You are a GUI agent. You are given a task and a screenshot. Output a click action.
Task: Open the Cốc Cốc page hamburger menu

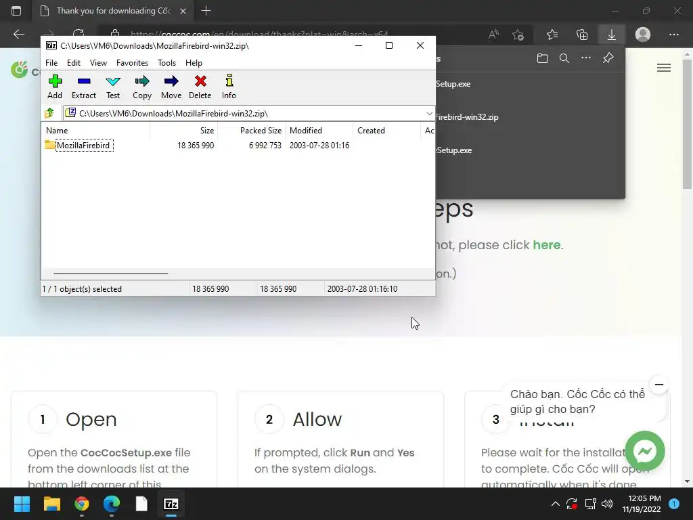pos(663,68)
